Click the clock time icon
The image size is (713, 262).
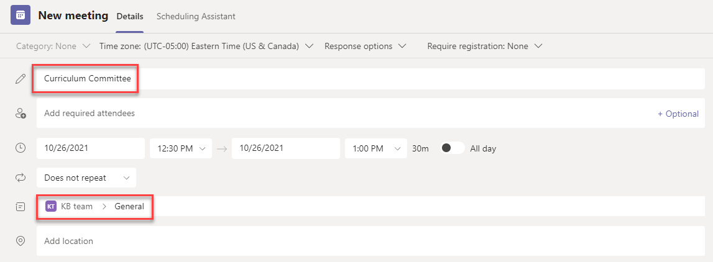tap(21, 148)
